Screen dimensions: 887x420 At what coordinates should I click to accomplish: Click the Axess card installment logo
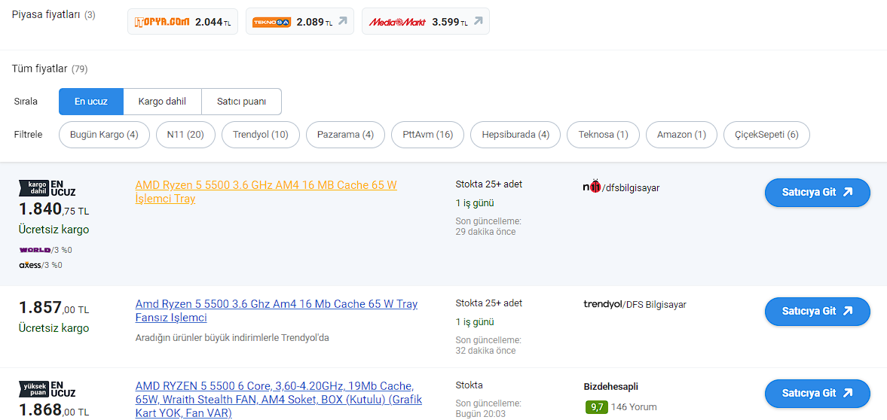point(30,265)
